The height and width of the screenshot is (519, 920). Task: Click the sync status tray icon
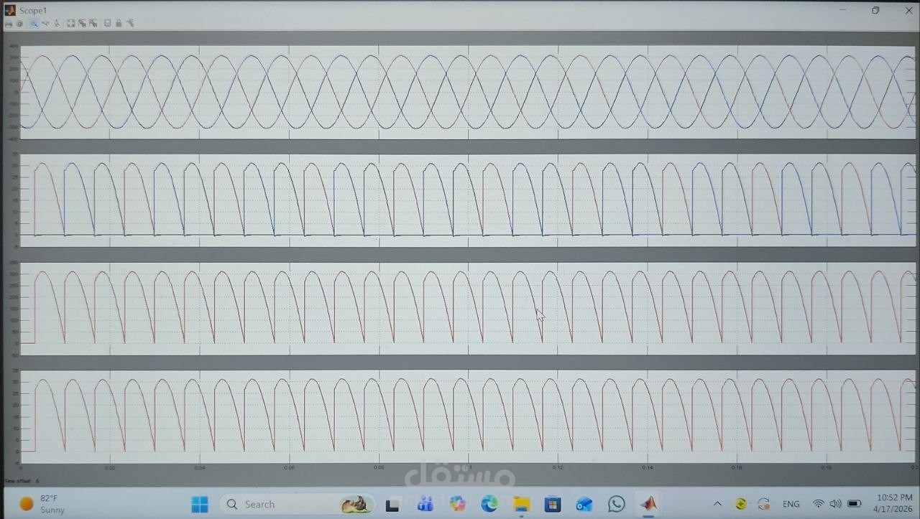763,504
